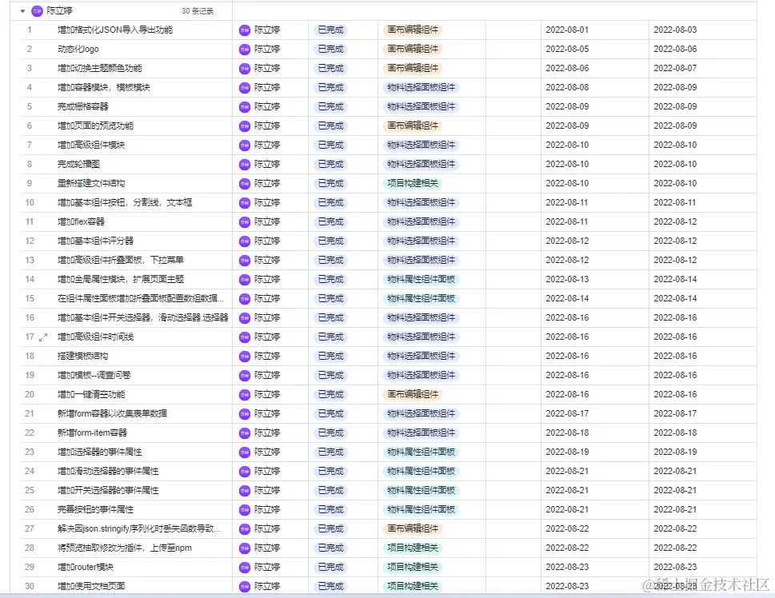Click start date 2022-08-19 in row 23
The width and height of the screenshot is (775, 598).
pos(567,452)
